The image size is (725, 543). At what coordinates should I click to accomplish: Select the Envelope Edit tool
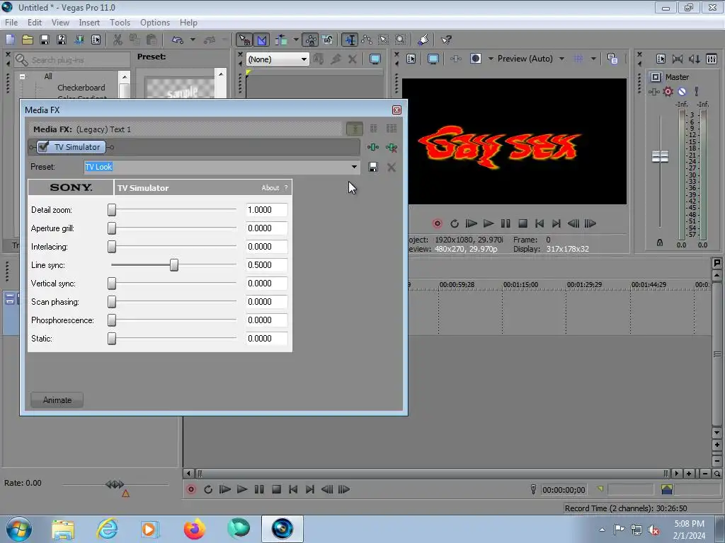tap(367, 40)
